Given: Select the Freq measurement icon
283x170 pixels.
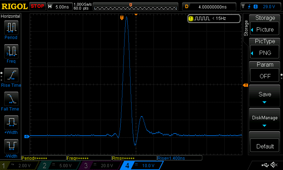Looking at the screenshot, I should (11, 51).
